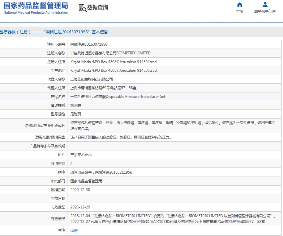Click the 注册证编号 row label

[x=56, y=44]
